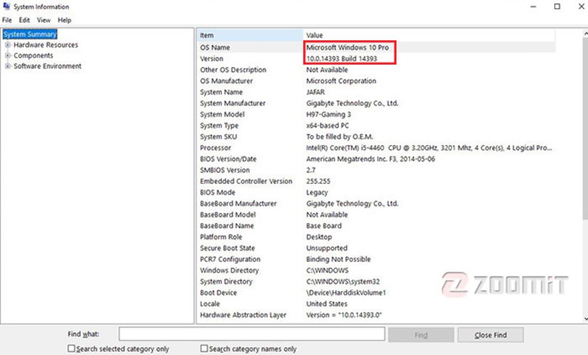Click the Item column header
Screen dimensions: 588x355
coord(250,35)
